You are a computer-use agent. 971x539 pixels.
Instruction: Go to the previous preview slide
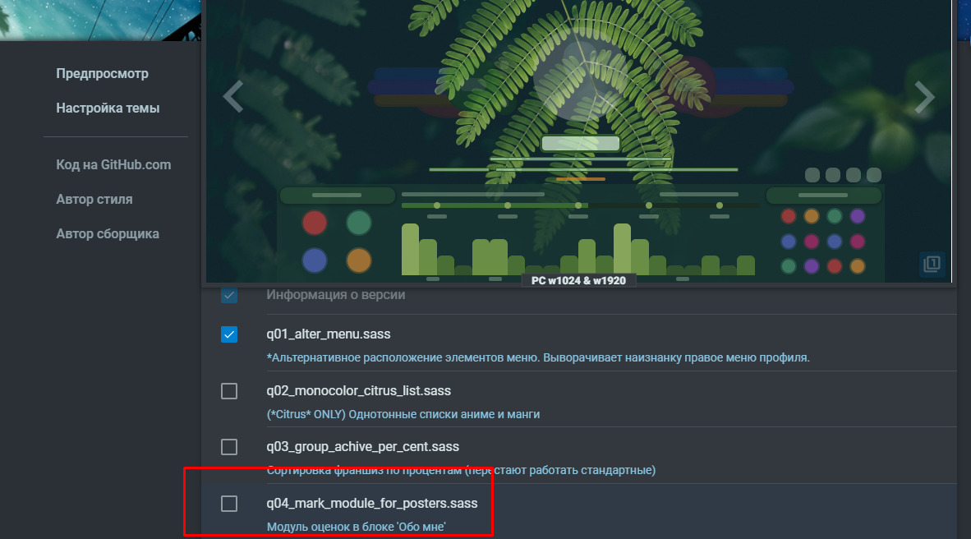click(233, 97)
